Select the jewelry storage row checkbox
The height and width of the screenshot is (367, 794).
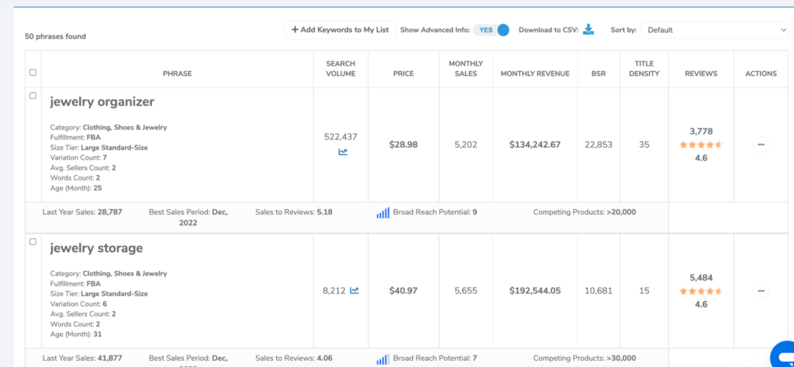point(33,242)
